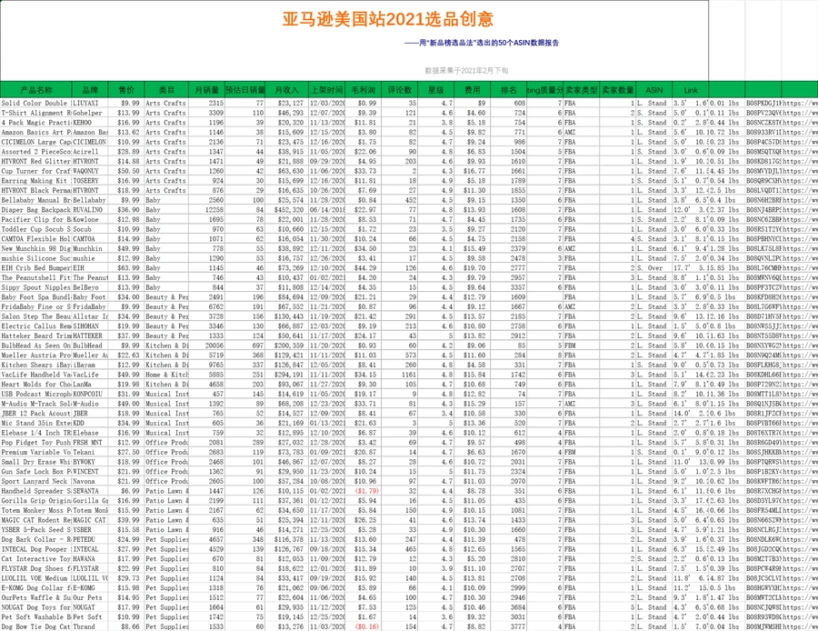Select the subtitle about 50个ASIN数据报告

[x=482, y=43]
